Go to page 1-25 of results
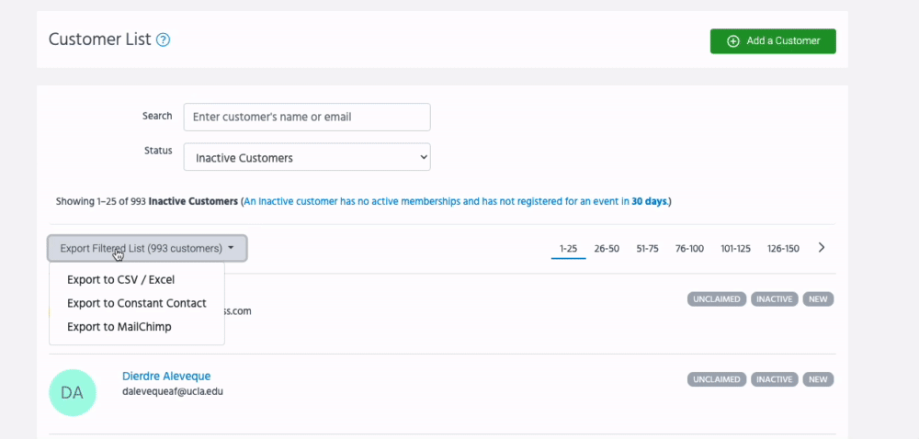This screenshot has height=439, width=919. (568, 248)
